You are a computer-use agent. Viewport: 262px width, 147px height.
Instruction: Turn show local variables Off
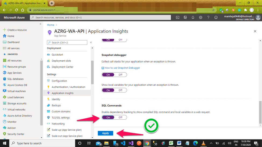tap(120, 90)
